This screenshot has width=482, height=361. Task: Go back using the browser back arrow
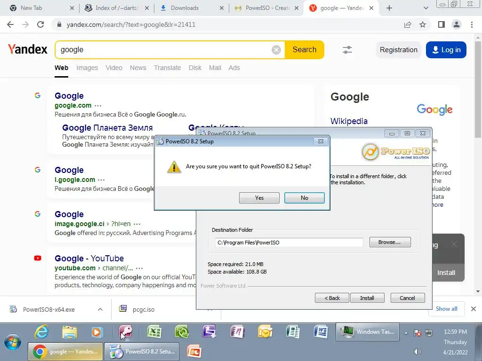coord(10,24)
